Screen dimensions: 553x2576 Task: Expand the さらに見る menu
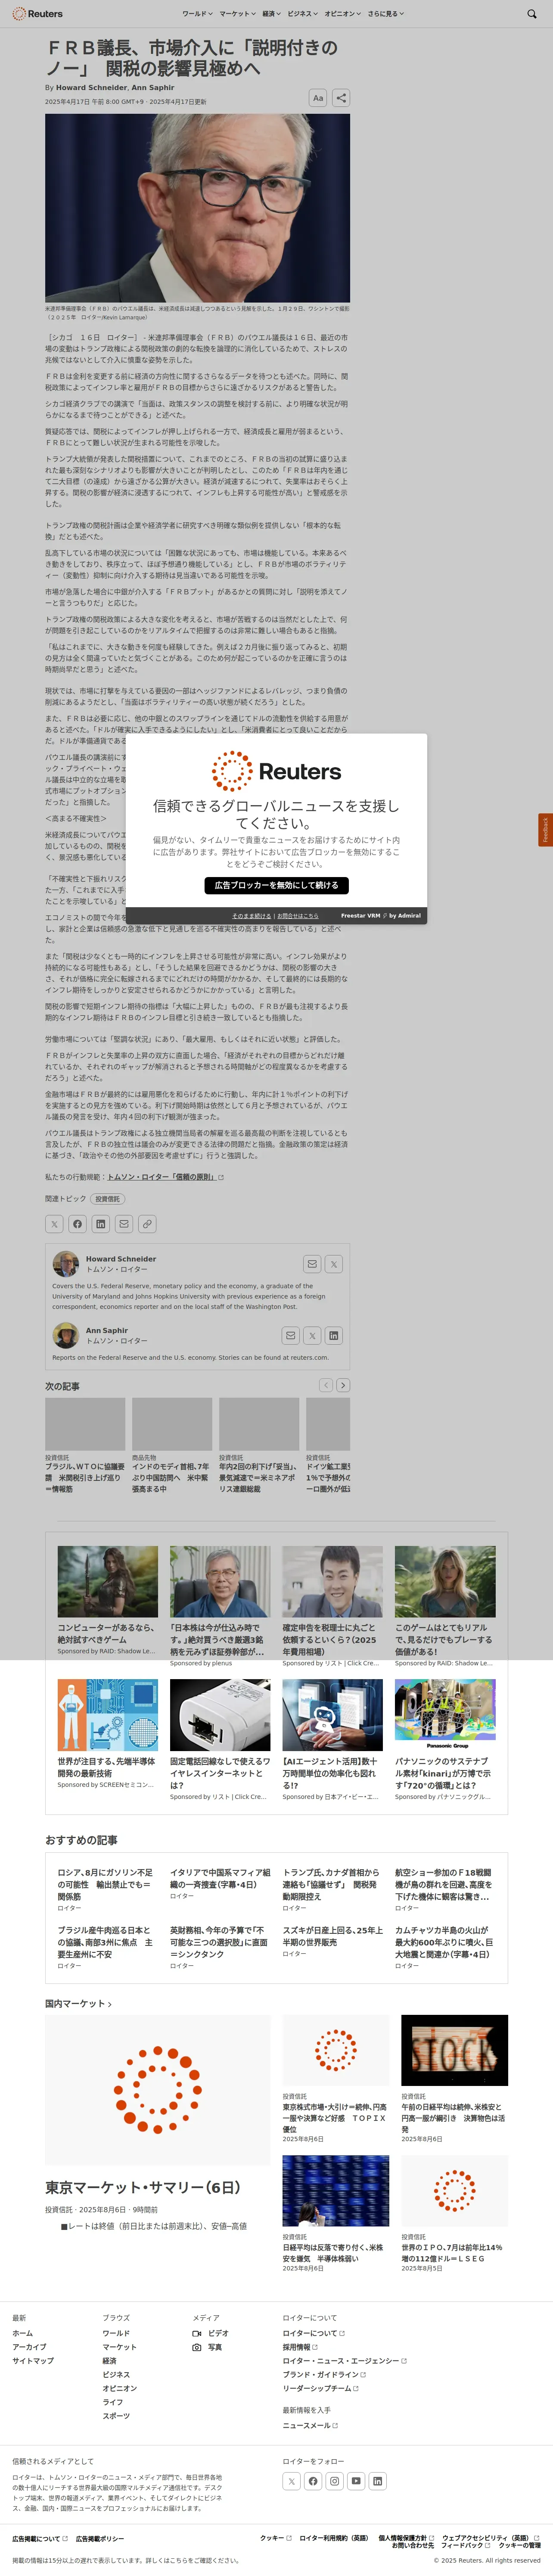tap(385, 14)
